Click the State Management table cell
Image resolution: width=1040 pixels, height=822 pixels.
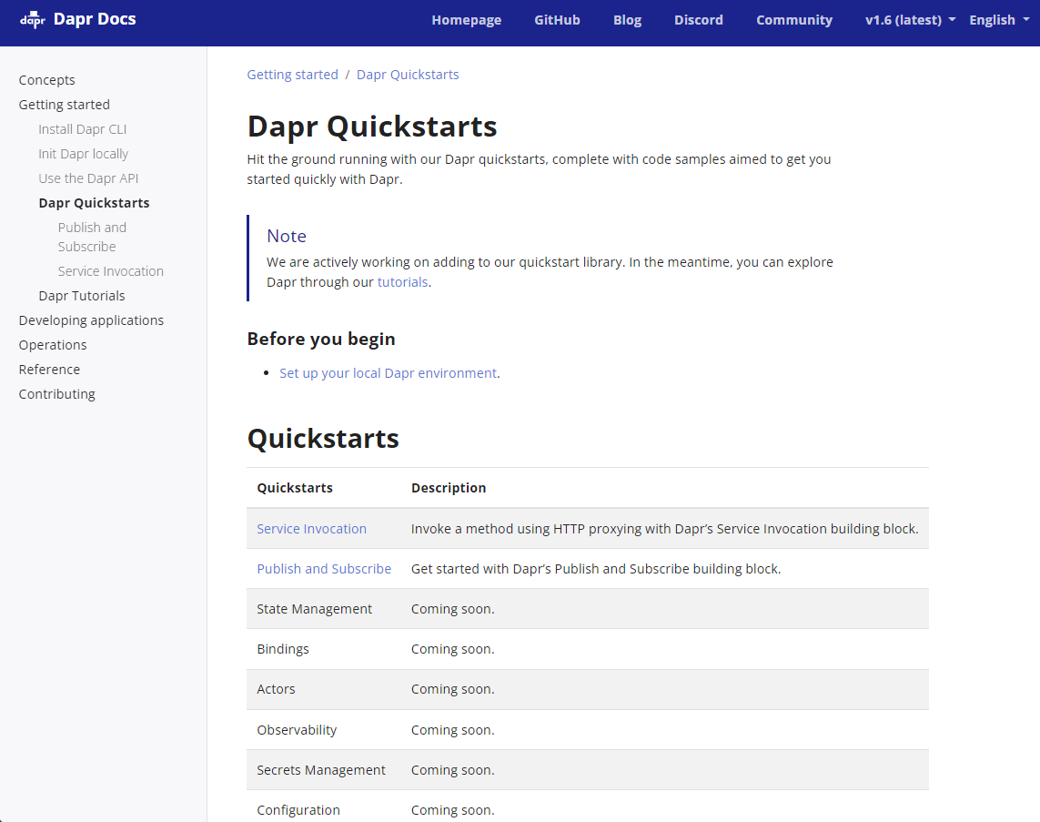pos(315,609)
